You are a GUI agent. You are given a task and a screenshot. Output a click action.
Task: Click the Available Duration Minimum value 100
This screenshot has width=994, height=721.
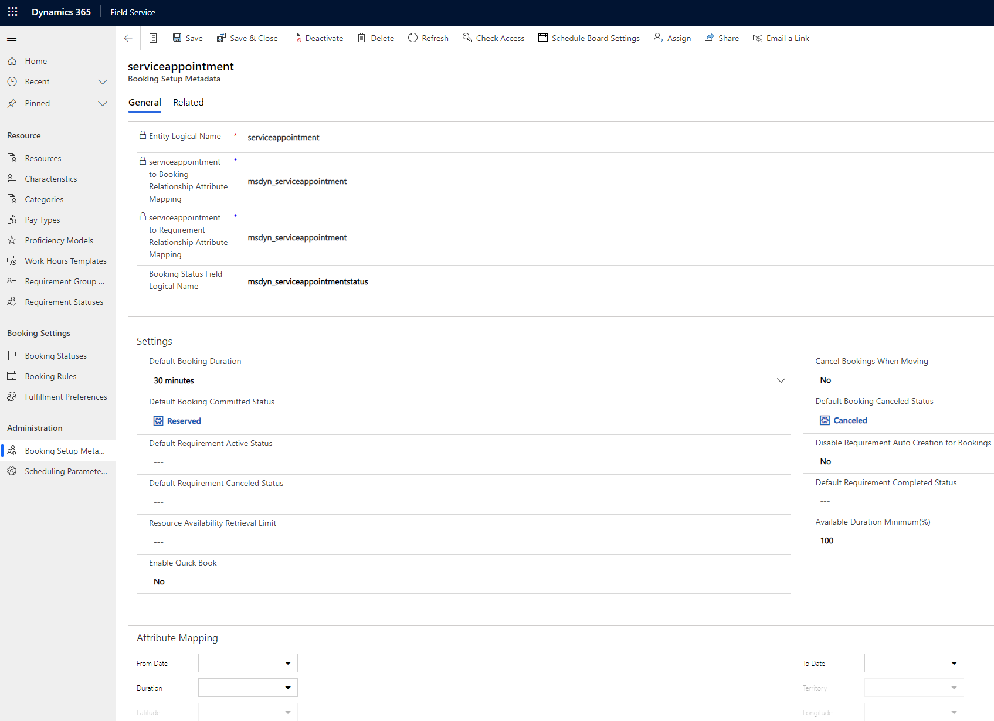click(827, 540)
